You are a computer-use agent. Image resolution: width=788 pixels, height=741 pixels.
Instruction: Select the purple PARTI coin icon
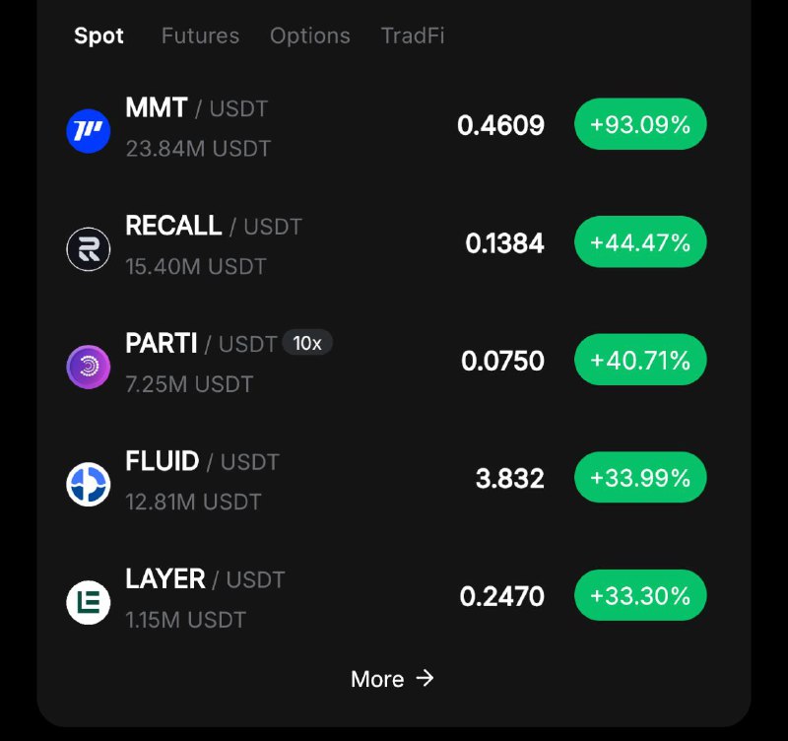click(89, 367)
